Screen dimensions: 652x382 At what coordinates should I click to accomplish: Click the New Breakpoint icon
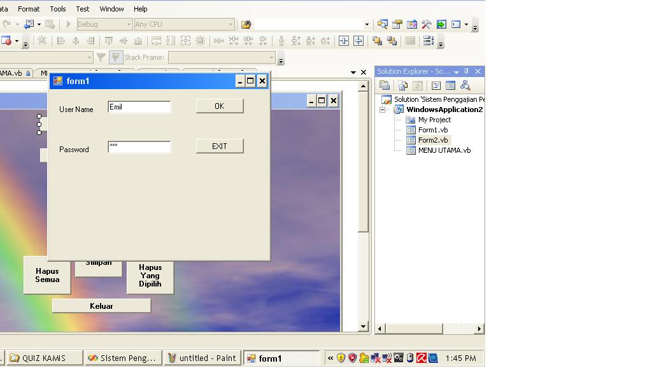tap(6, 41)
